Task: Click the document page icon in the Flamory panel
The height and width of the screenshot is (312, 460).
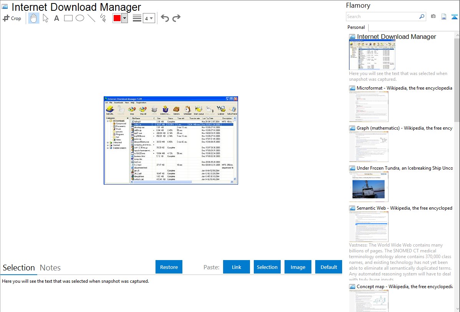Action: pyautogui.click(x=444, y=17)
